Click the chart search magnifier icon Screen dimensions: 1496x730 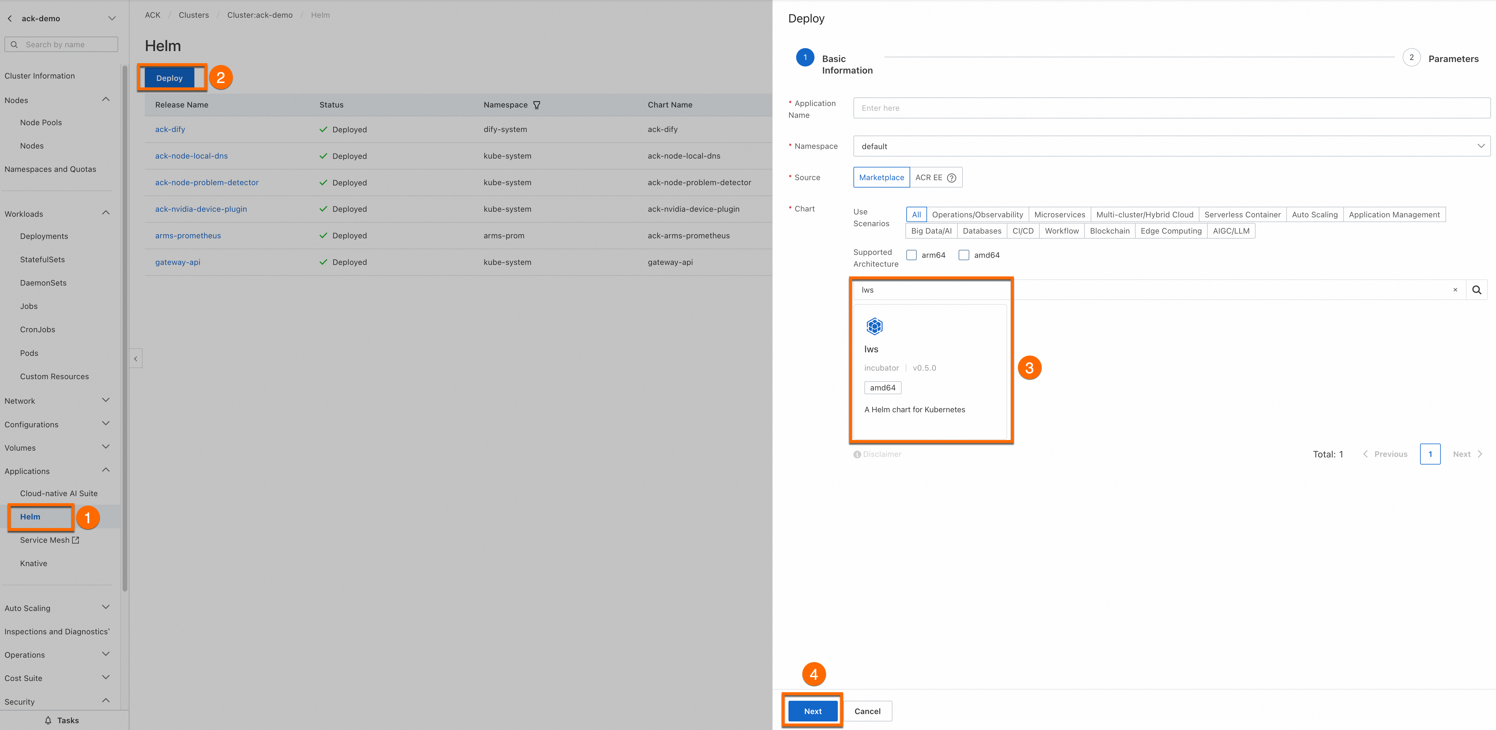pos(1476,290)
